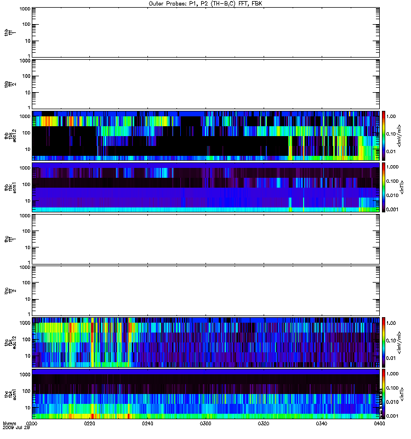Select the 0320 time axis label

(x=264, y=424)
